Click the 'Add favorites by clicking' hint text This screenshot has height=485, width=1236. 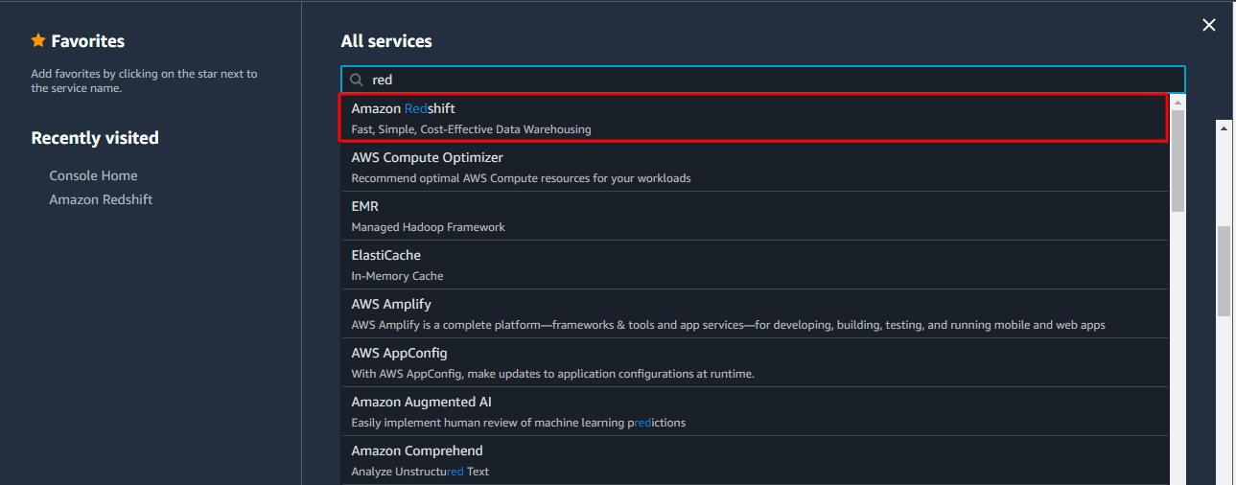click(144, 81)
